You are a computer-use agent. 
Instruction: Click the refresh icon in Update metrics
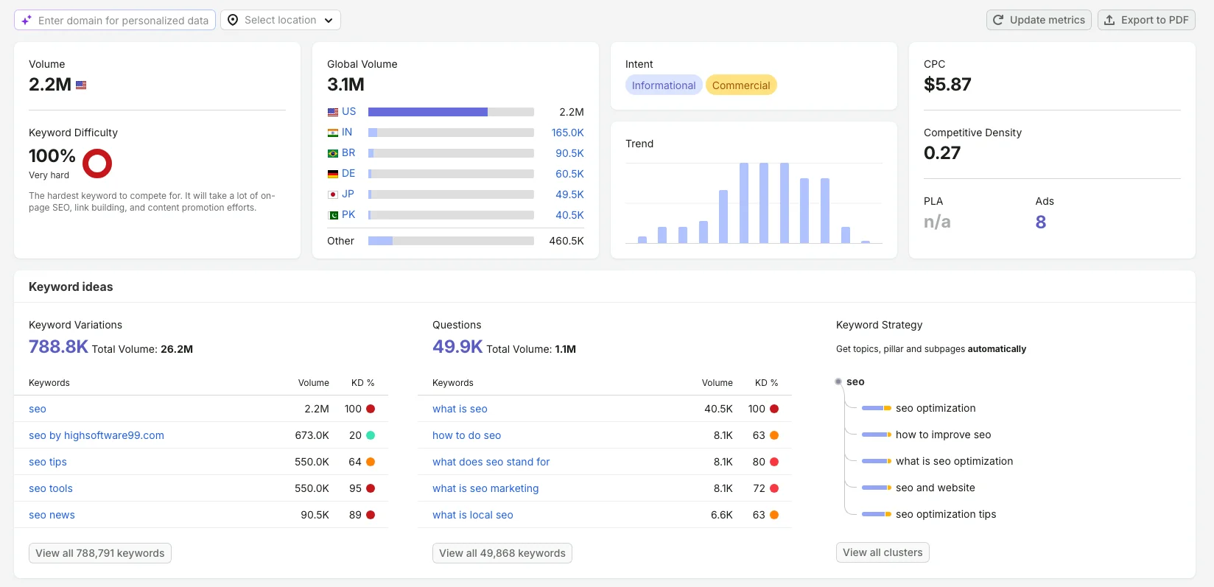[998, 20]
